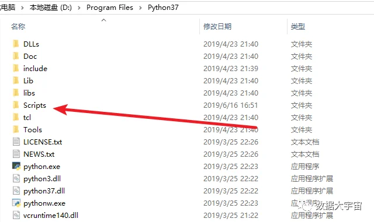Sort by 修改日期 column header
The height and width of the screenshot is (222, 374).
(x=217, y=26)
